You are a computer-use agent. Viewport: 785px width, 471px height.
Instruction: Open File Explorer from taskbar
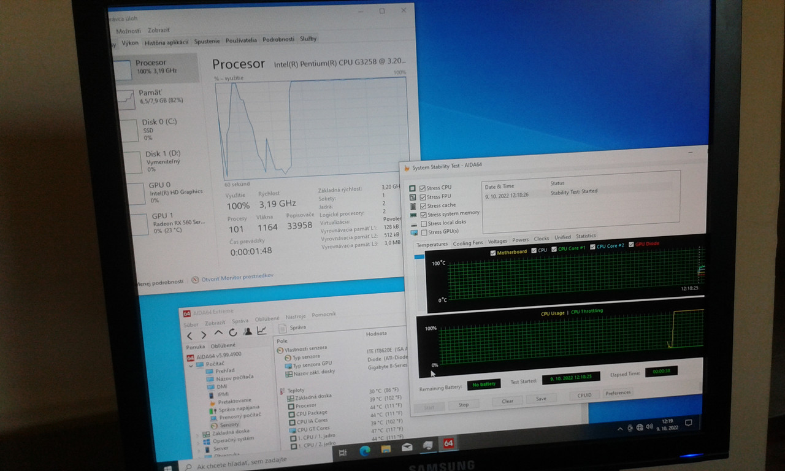pyautogui.click(x=386, y=449)
